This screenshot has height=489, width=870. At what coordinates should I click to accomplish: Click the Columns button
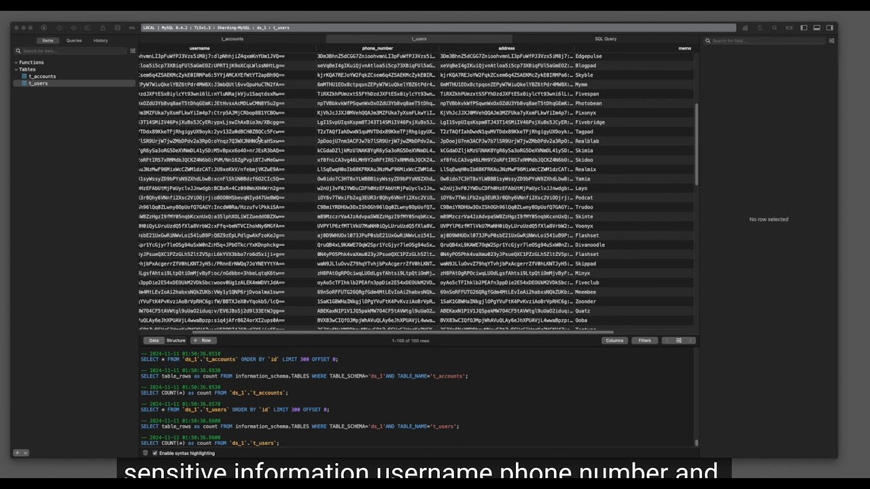(x=614, y=340)
